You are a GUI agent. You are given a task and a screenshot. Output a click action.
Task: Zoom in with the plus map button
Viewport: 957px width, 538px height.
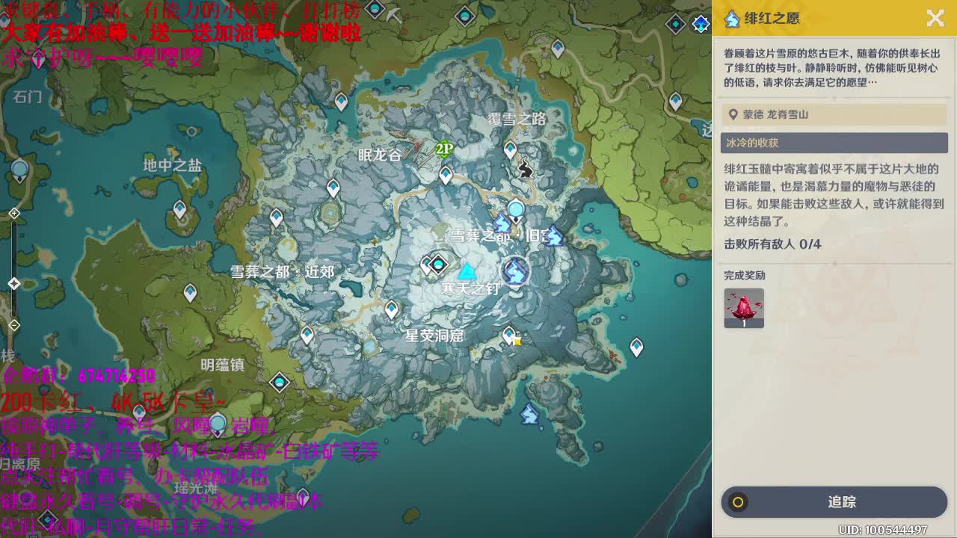tap(14, 214)
